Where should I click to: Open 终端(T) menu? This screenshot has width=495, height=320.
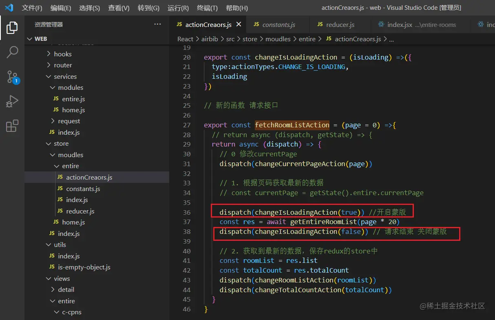[x=207, y=8]
